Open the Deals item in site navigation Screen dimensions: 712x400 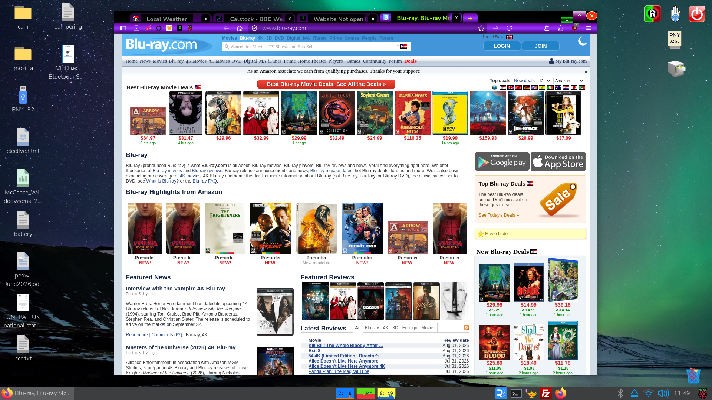point(411,61)
